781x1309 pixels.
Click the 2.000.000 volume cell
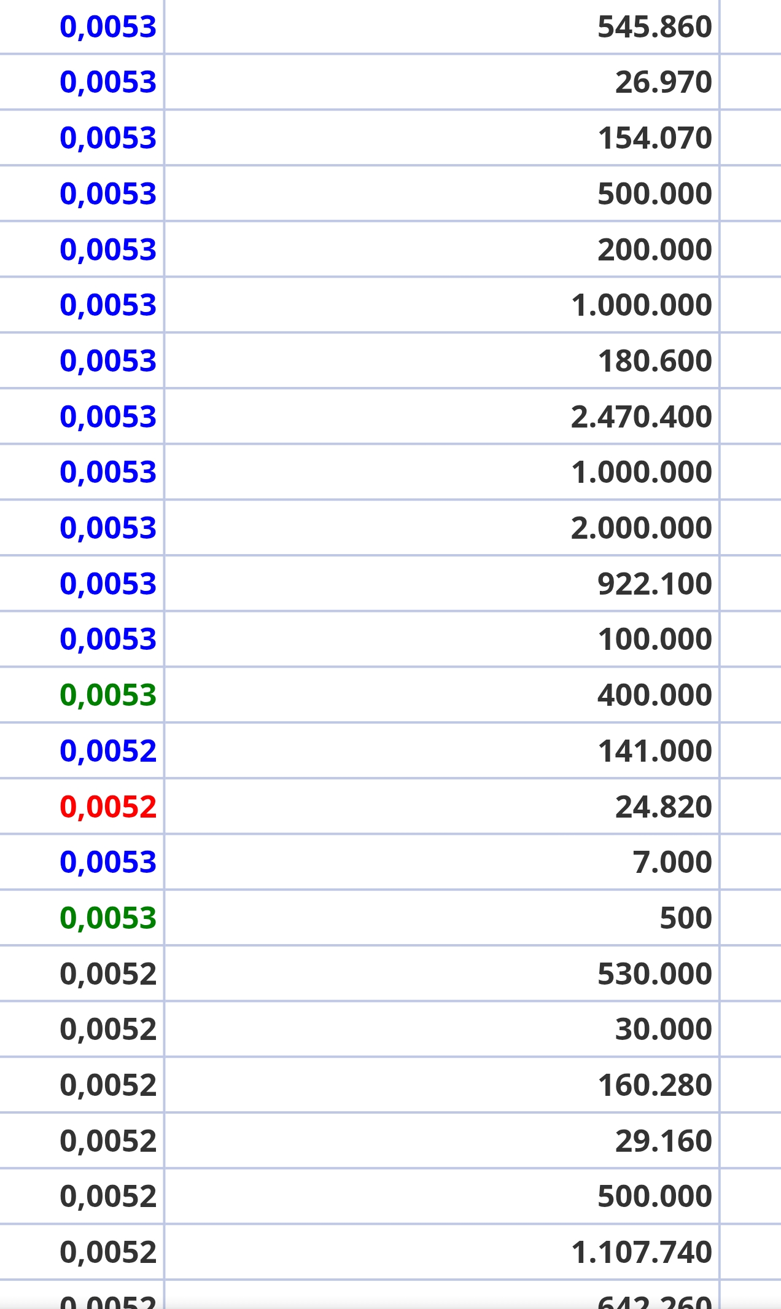pyautogui.click(x=641, y=528)
